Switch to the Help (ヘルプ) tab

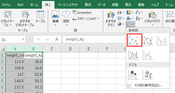click(x=155, y=5)
